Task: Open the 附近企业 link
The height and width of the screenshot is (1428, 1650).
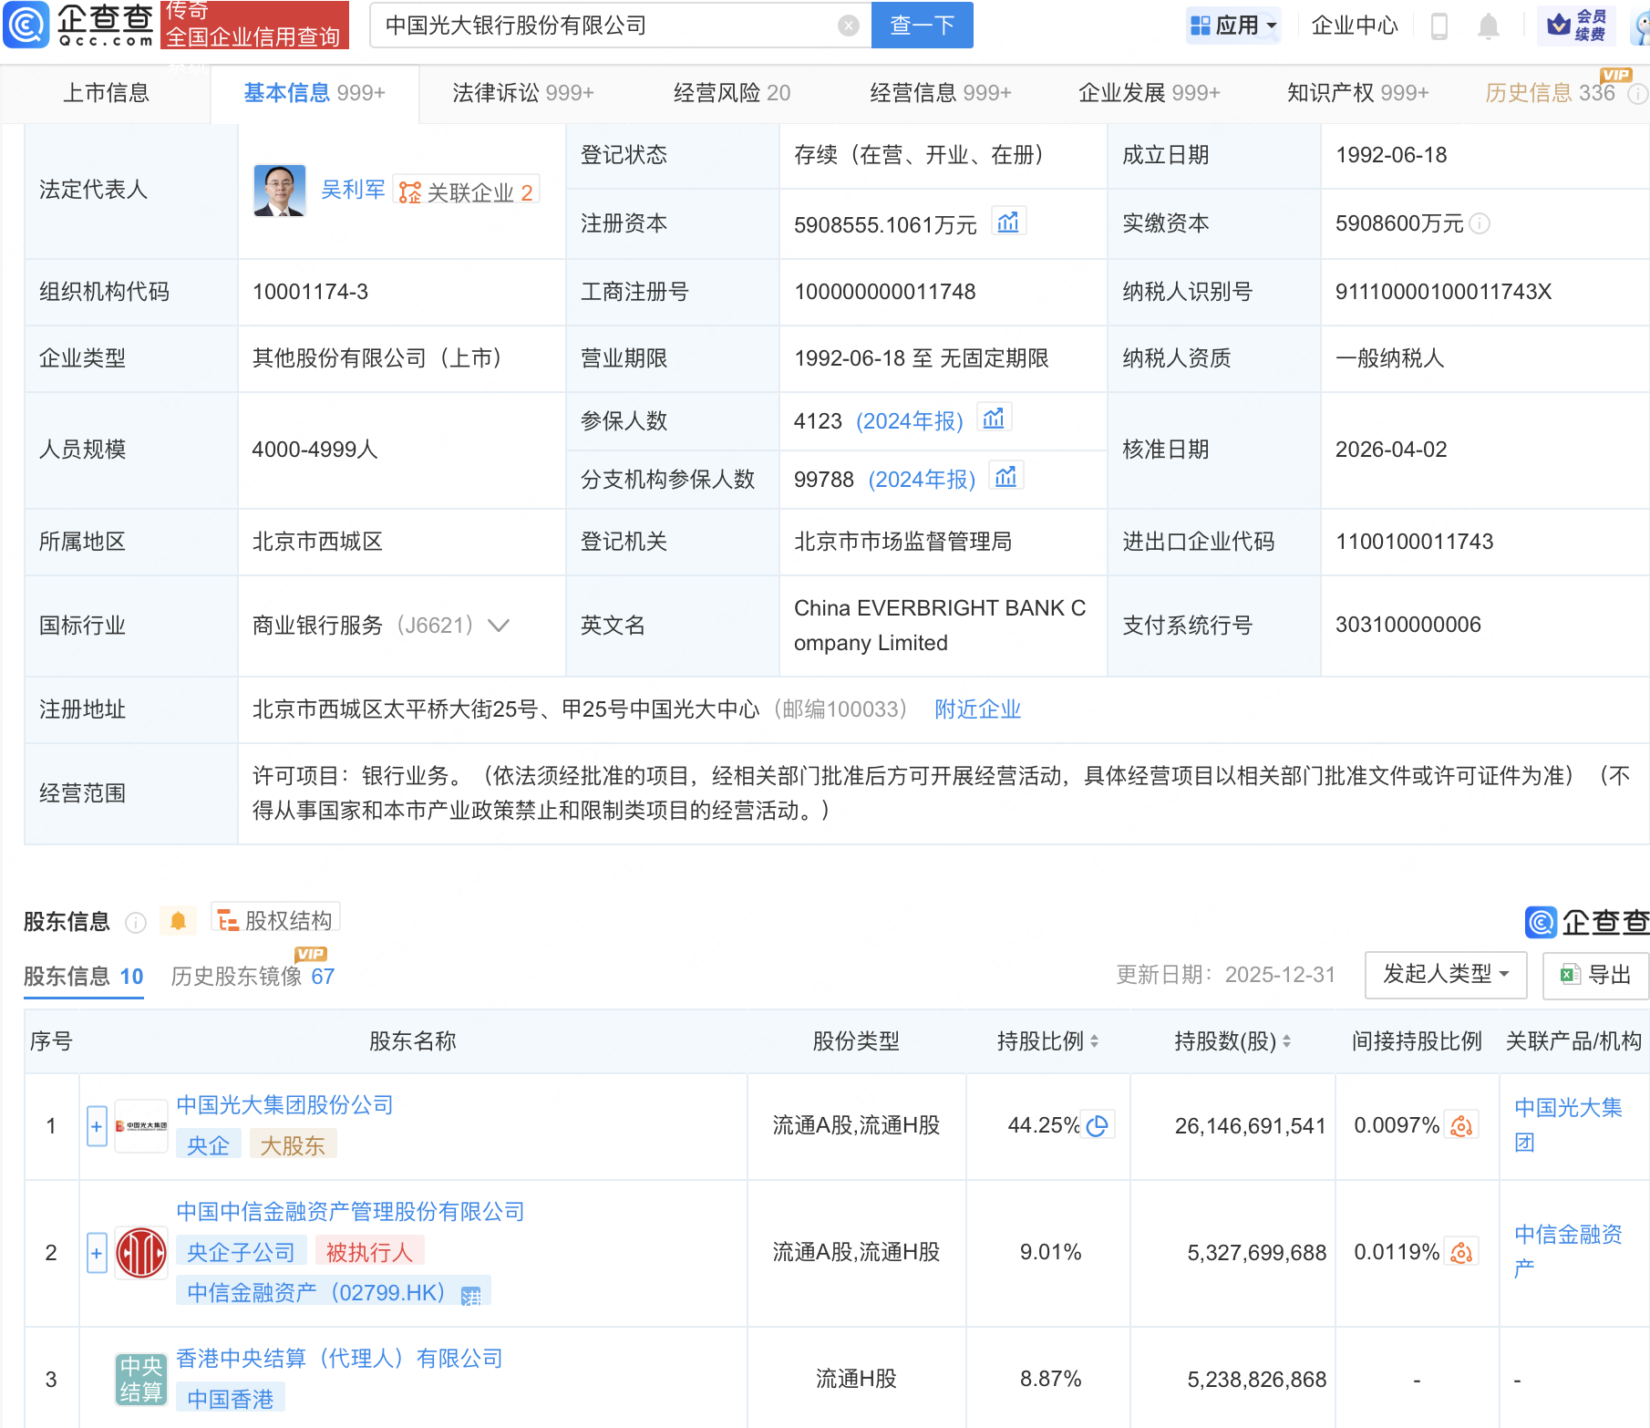Action: click(x=977, y=709)
